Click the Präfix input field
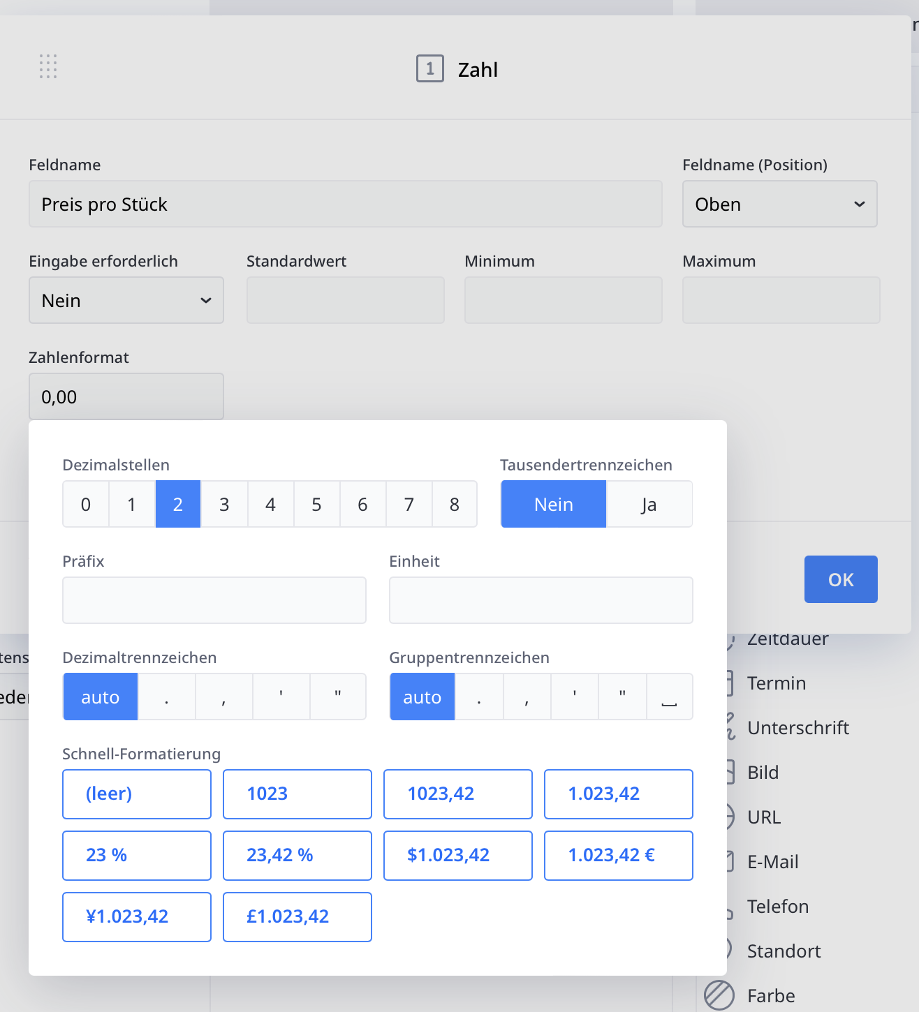 tap(214, 600)
